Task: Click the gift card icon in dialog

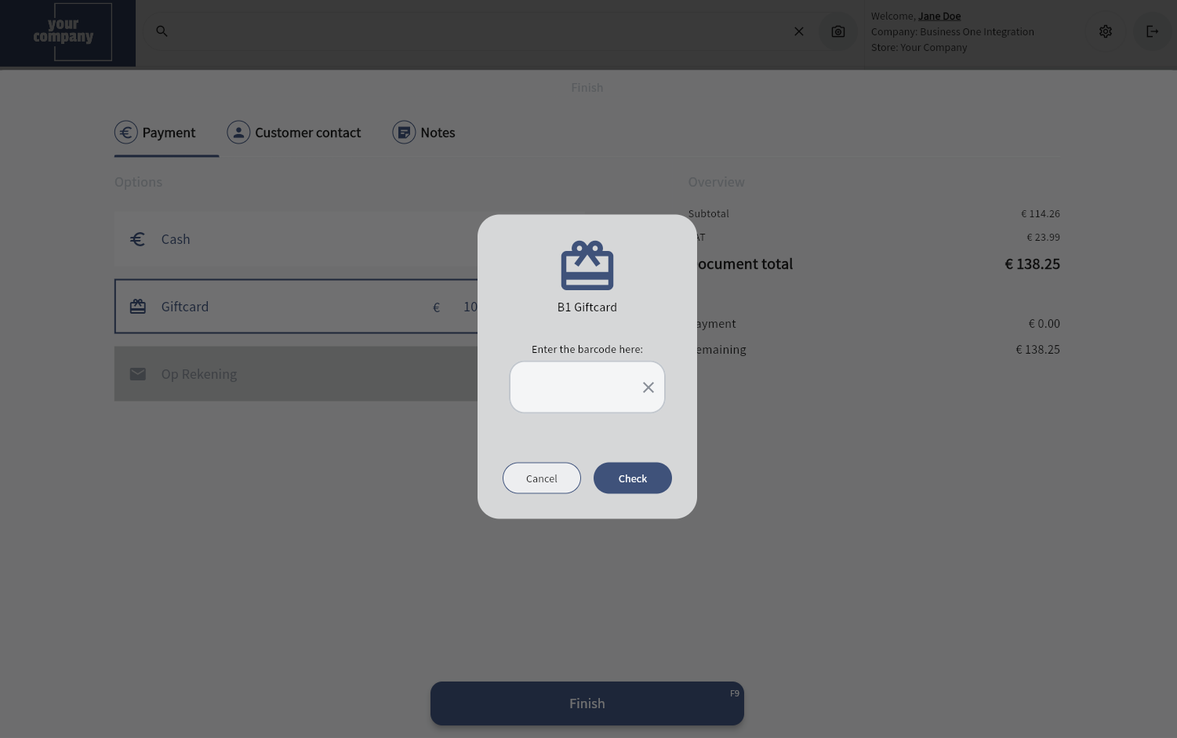Action: point(587,266)
